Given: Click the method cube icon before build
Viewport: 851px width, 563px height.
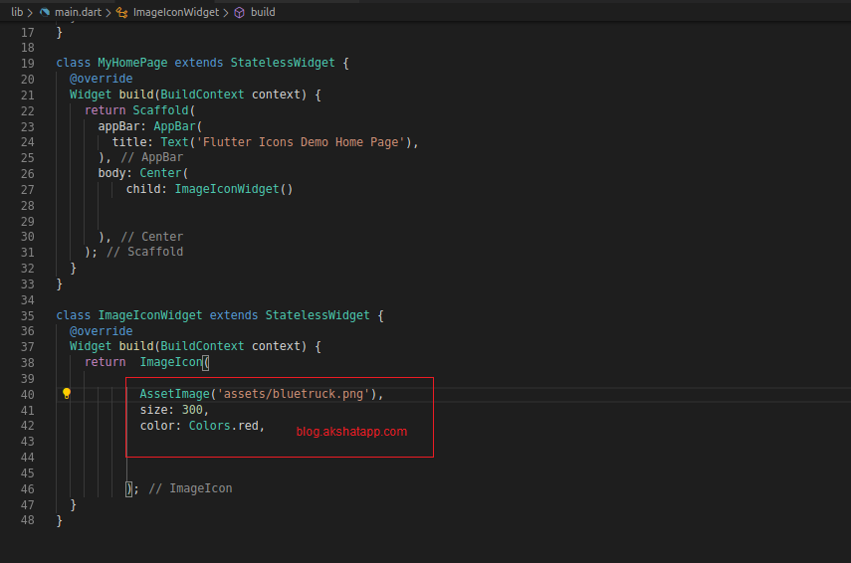Looking at the screenshot, I should point(239,12).
